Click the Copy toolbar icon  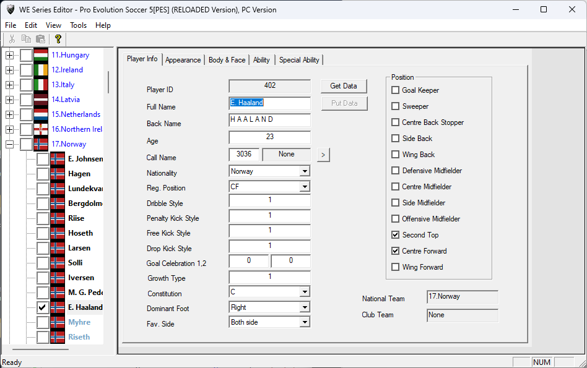26,39
